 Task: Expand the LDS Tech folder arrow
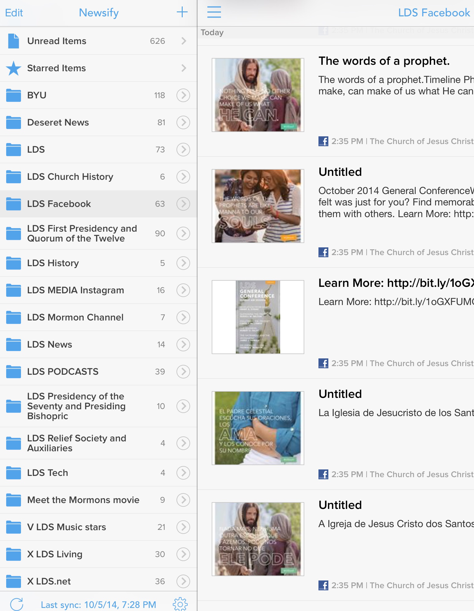[183, 473]
